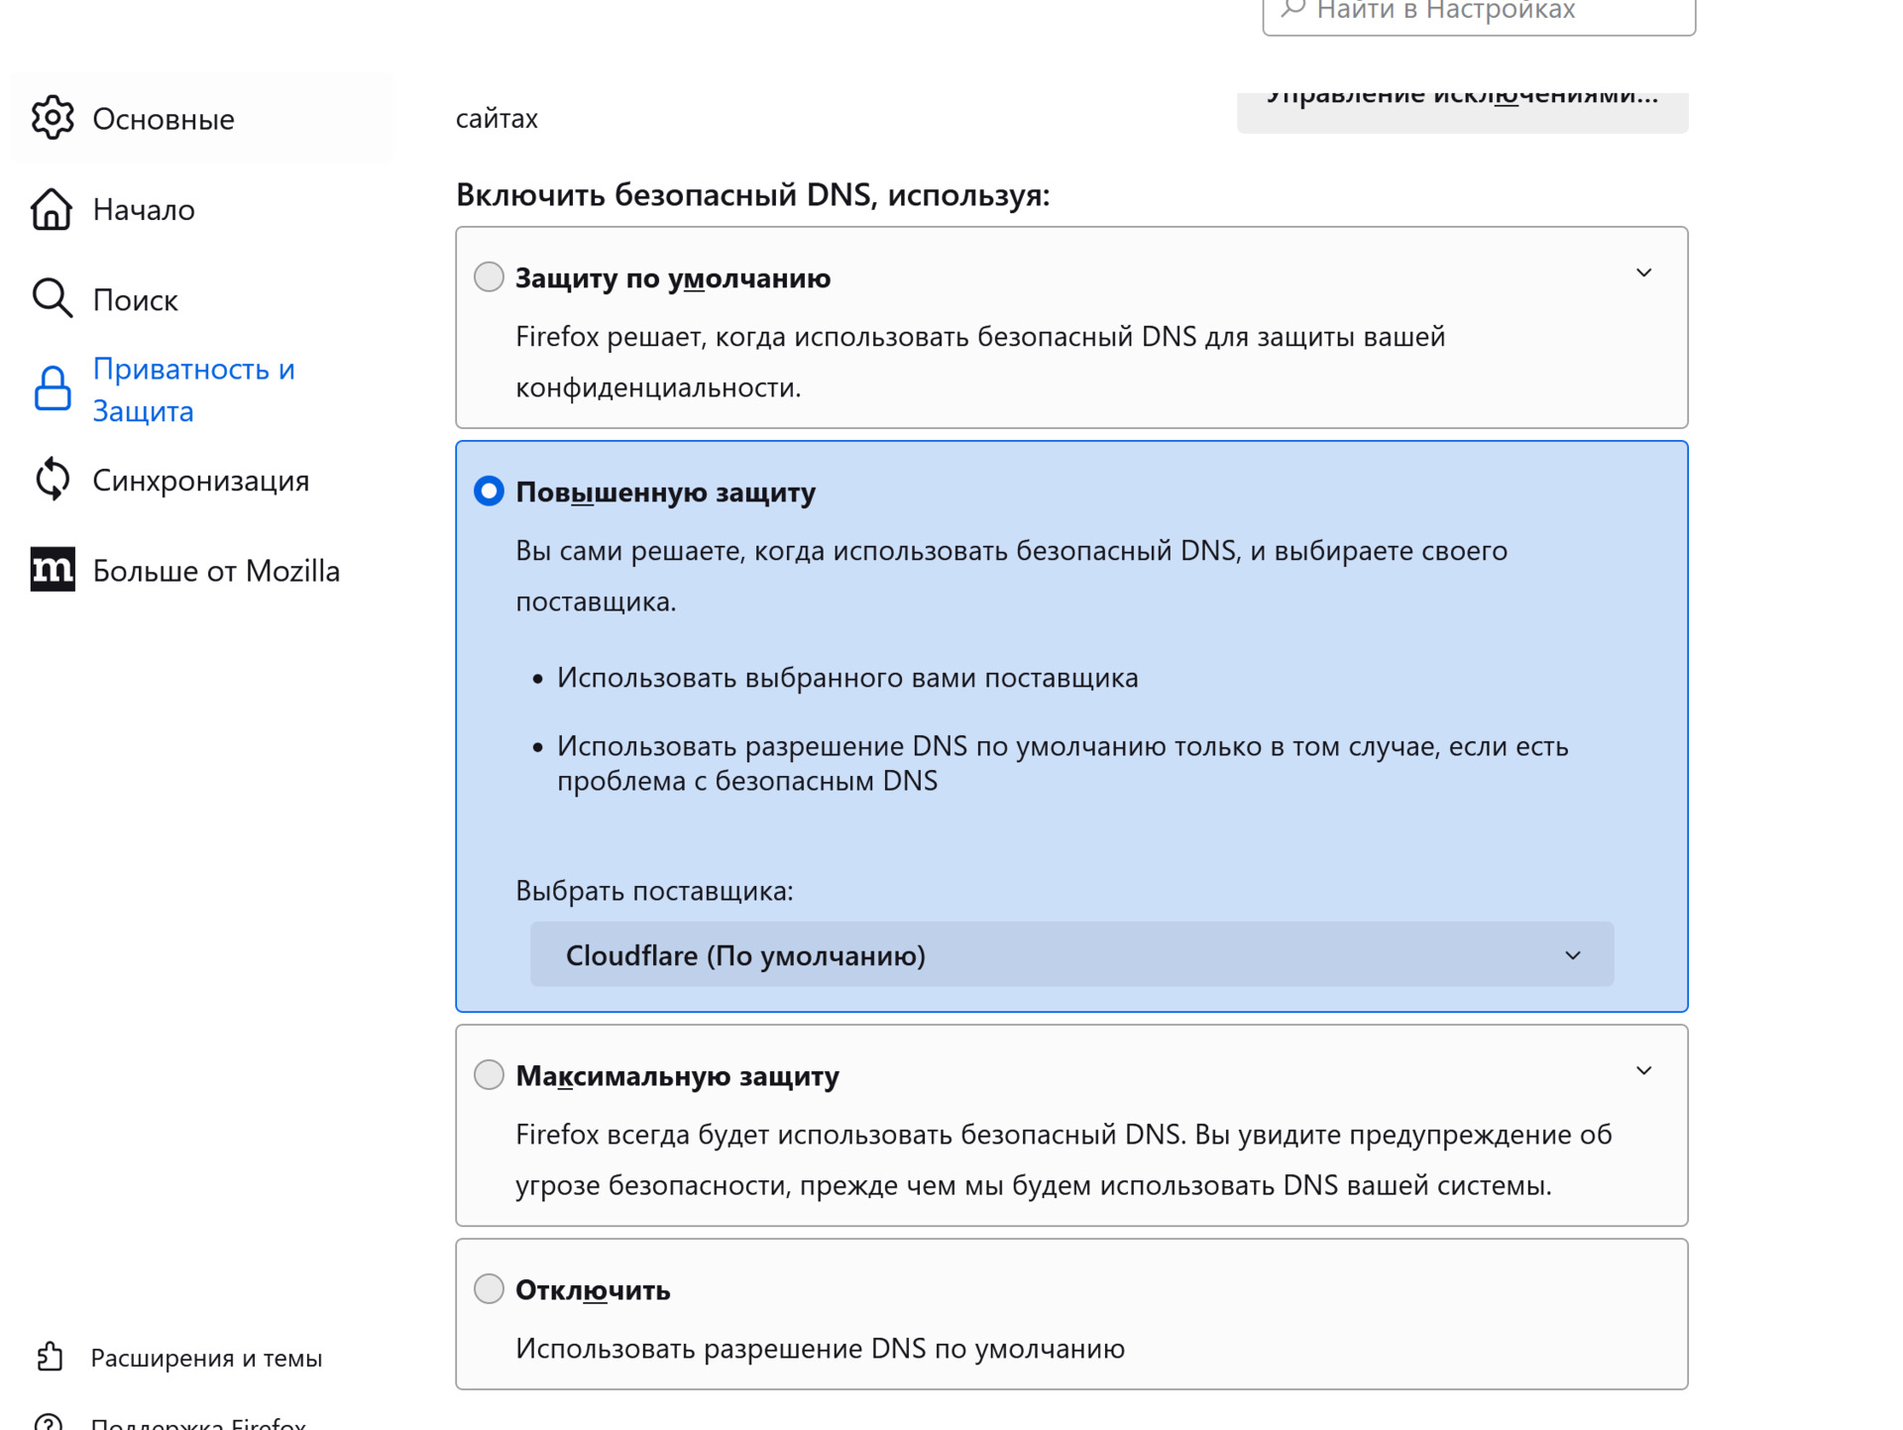
Task: Click the magnifier icon for Поиск
Action: (52, 298)
